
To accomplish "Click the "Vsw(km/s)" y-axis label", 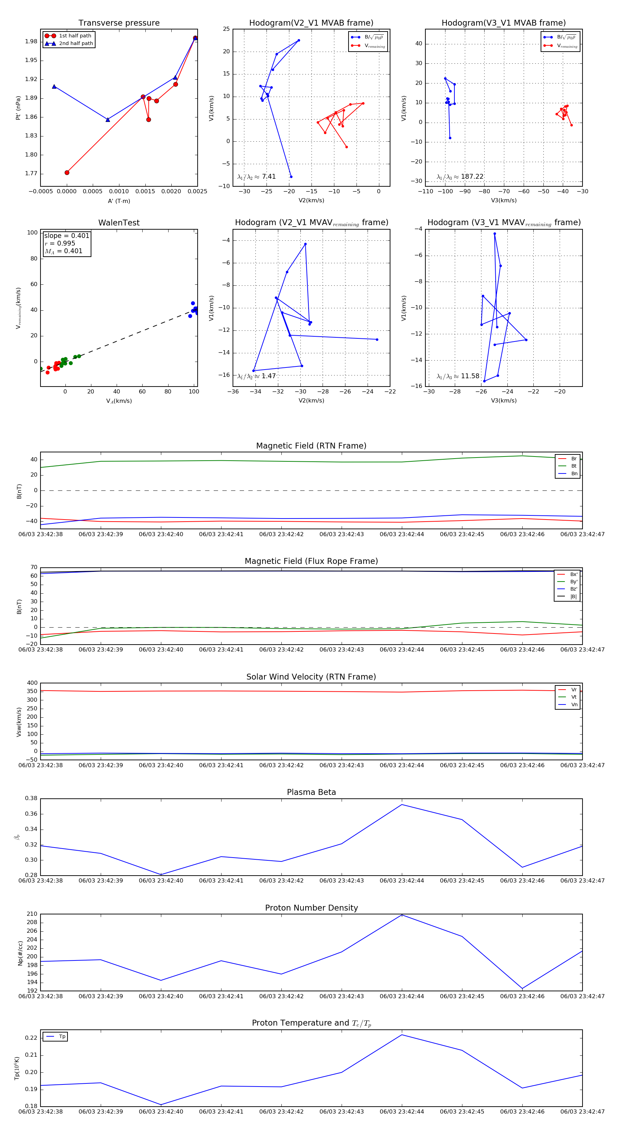I will (18, 723).
